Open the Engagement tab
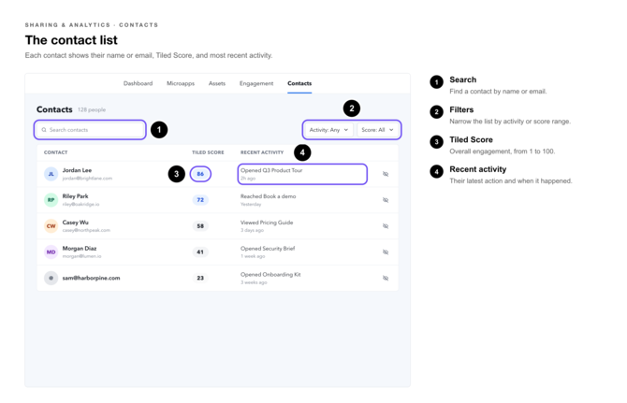 tap(256, 83)
